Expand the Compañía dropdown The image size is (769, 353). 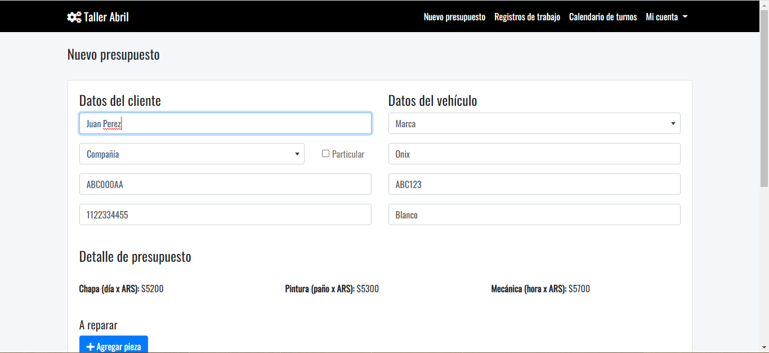point(191,154)
